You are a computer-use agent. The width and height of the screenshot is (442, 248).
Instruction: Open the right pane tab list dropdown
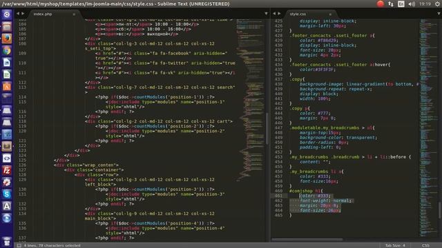point(439,14)
